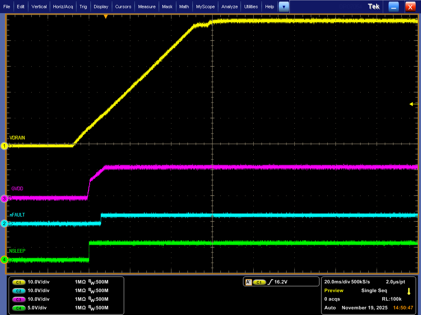Open the Horiz/Acq menu
Image resolution: width=421 pixels, height=315 pixels.
[63, 7]
